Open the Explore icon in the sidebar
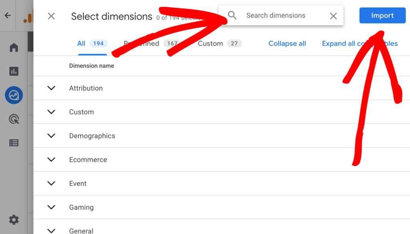The width and height of the screenshot is (410, 234). coord(14,95)
